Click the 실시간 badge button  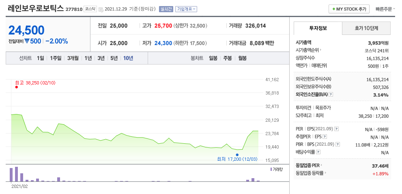166,9
